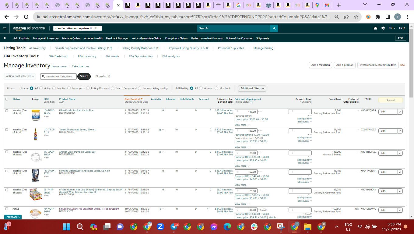
Task: Switch to the Gmail browser tab
Action: click(327, 5)
